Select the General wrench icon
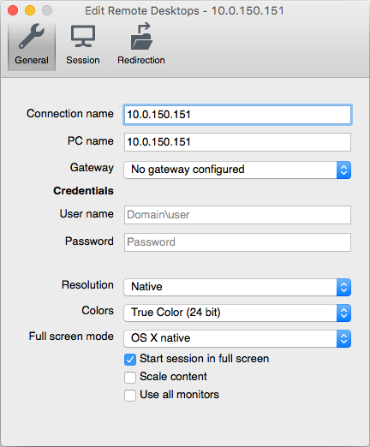This screenshot has height=447, width=370. (x=32, y=36)
